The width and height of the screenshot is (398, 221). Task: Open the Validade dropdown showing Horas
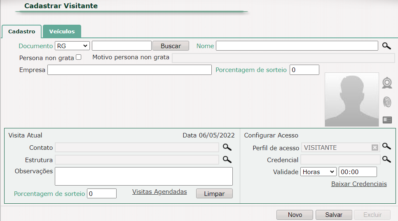click(318, 172)
